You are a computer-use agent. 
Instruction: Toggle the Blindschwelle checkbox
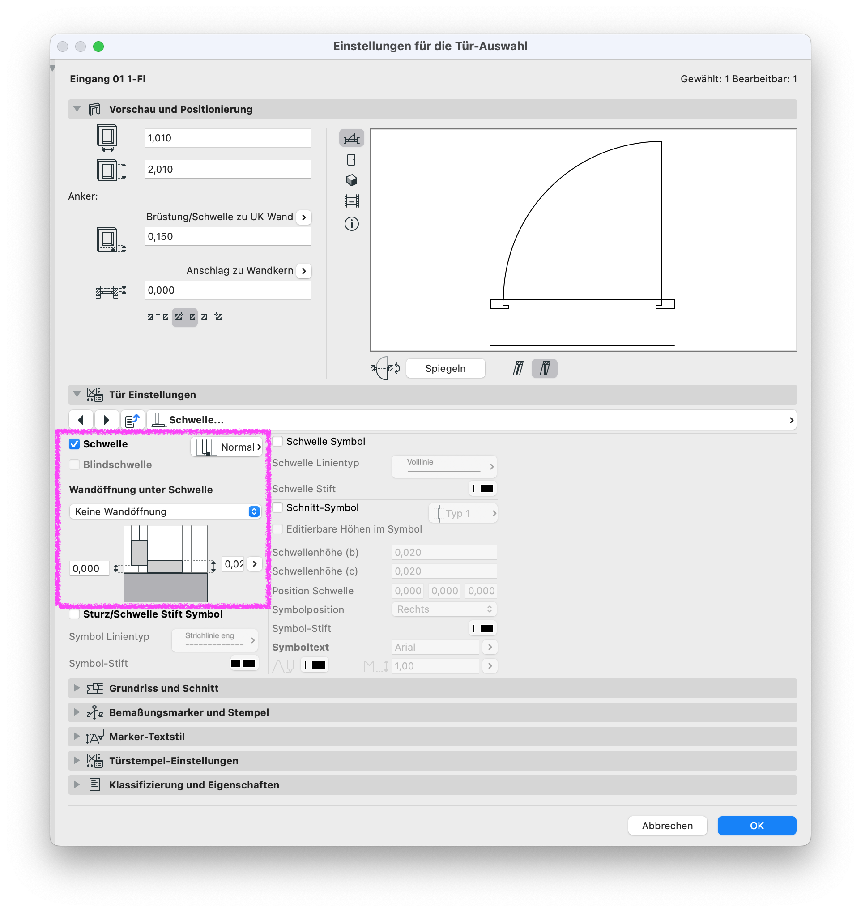[74, 465]
